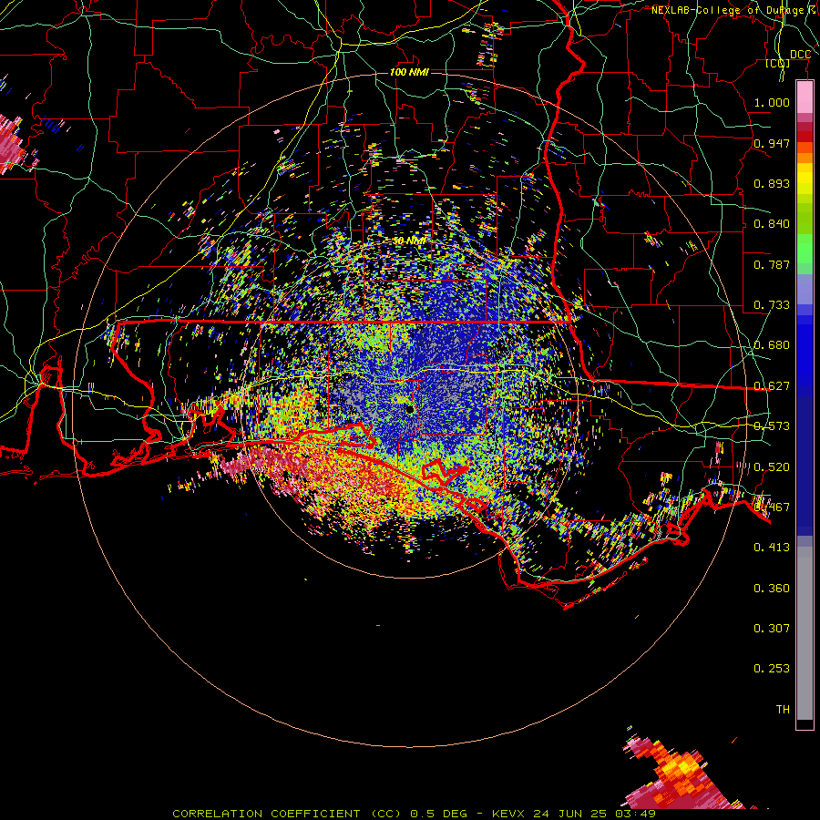Click the DCC product label

(800, 55)
